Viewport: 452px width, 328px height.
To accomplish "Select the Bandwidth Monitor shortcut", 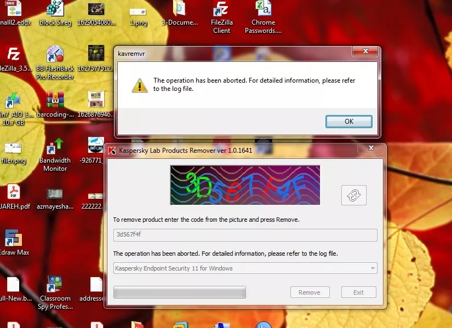I will pyautogui.click(x=55, y=155).
